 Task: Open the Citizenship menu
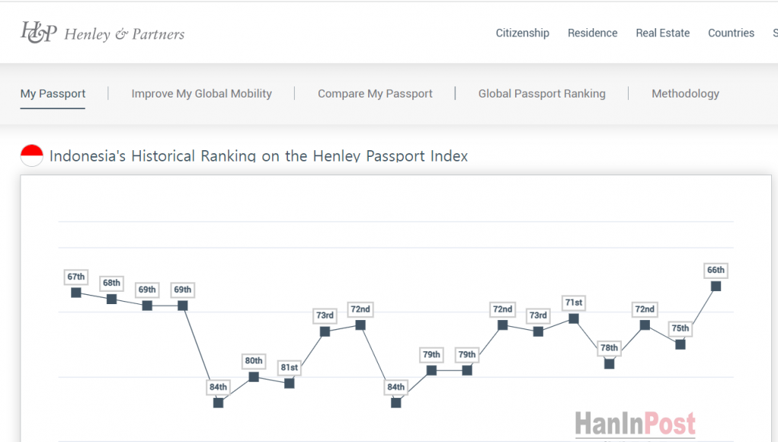[x=522, y=33]
